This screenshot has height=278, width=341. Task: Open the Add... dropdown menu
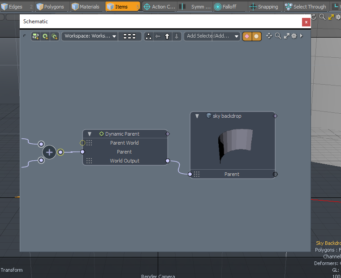pos(226,36)
